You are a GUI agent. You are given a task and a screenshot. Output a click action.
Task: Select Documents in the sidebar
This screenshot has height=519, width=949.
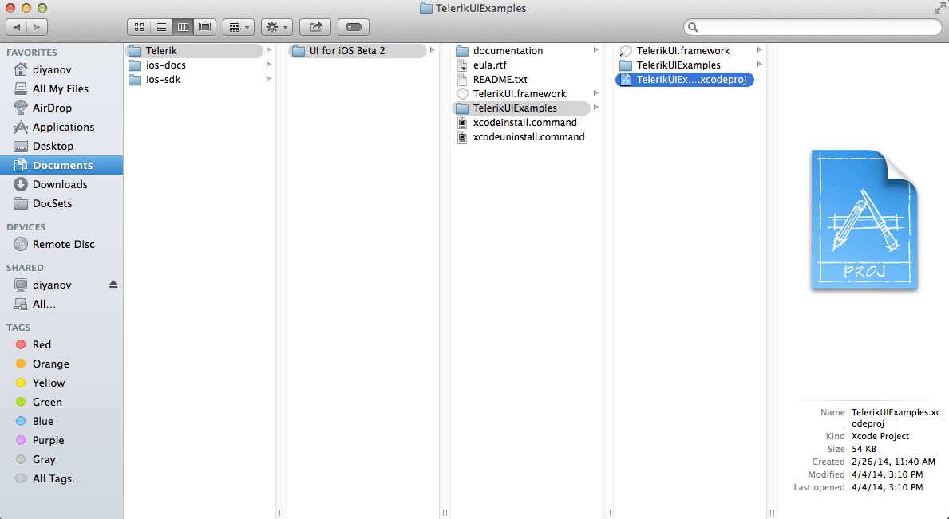(61, 165)
